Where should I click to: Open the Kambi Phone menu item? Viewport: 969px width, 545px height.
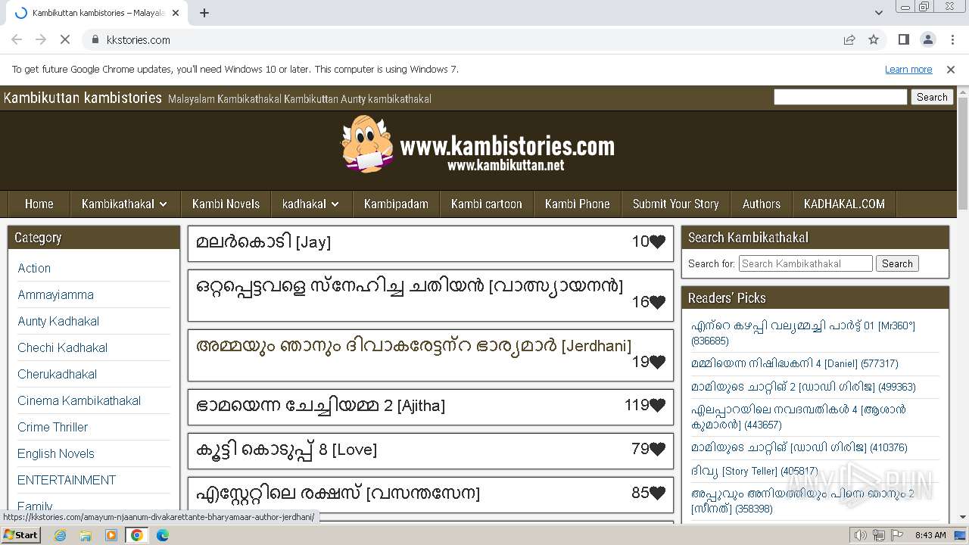pos(578,204)
